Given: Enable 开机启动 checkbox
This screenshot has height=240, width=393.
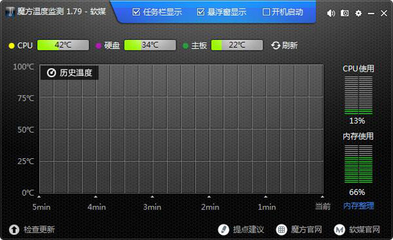Looking at the screenshot, I should click(266, 12).
